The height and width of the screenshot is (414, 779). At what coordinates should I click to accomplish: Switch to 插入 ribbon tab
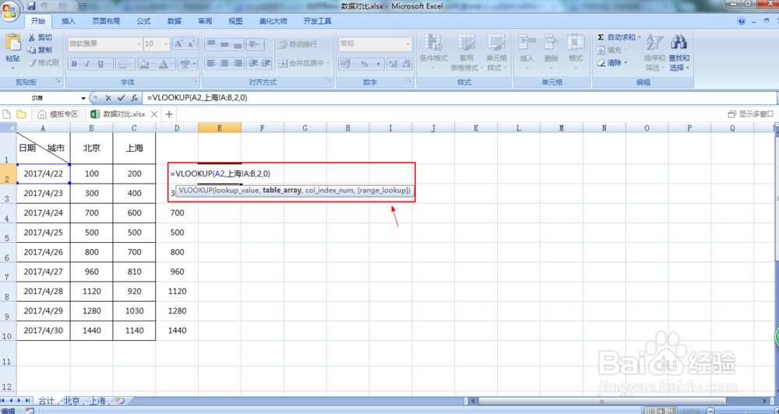[68, 21]
